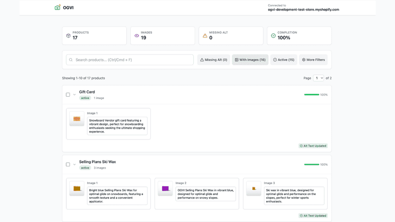Click the Products cube icon

click(68, 36)
